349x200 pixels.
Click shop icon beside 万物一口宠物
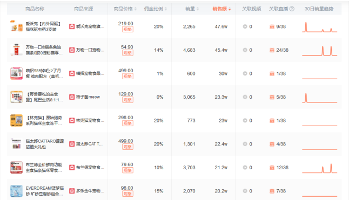point(72,50)
